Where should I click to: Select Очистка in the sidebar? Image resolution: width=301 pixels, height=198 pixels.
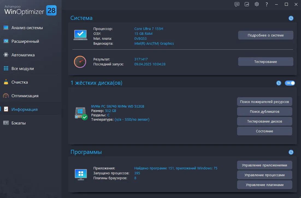coord(20,82)
